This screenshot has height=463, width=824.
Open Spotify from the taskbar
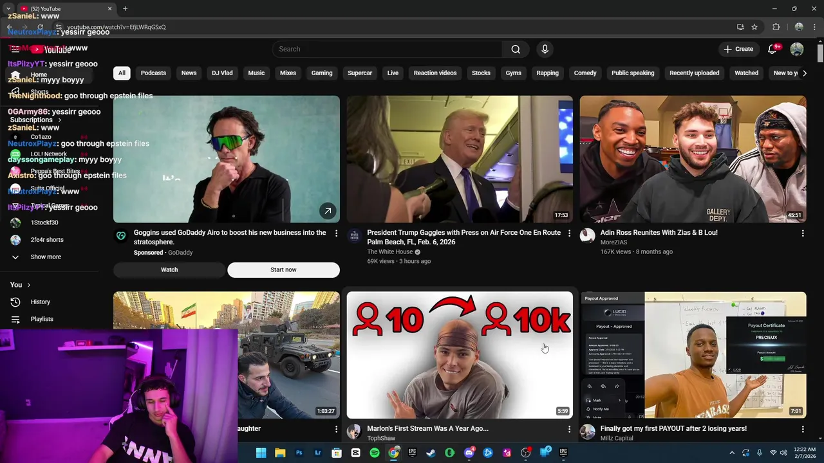(375, 453)
